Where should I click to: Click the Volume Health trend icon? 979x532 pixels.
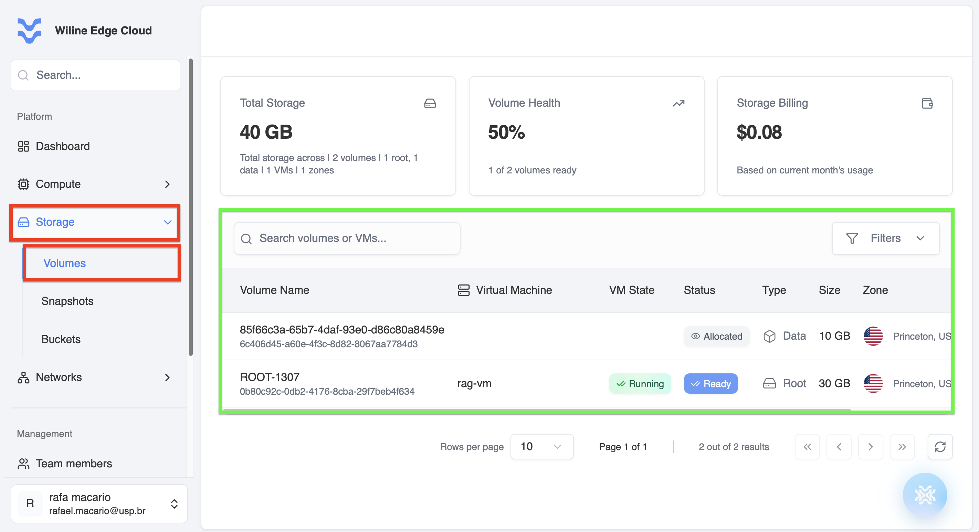click(x=678, y=103)
